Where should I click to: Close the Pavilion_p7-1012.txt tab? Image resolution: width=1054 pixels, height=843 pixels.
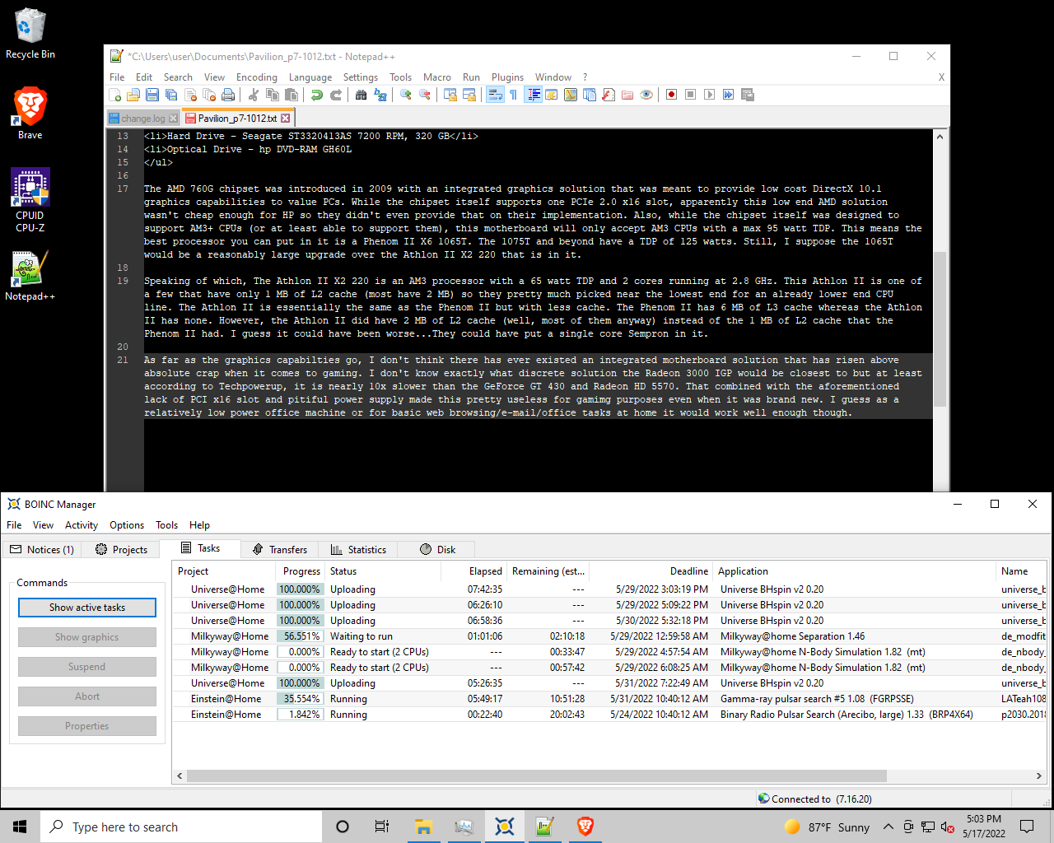[286, 119]
